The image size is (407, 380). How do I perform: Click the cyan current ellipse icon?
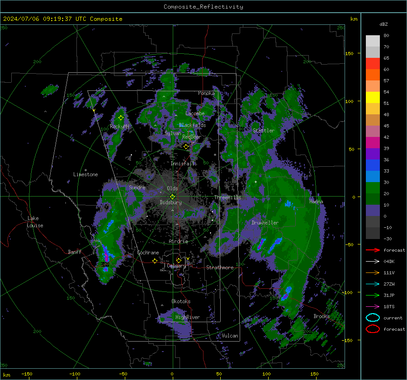click(373, 318)
